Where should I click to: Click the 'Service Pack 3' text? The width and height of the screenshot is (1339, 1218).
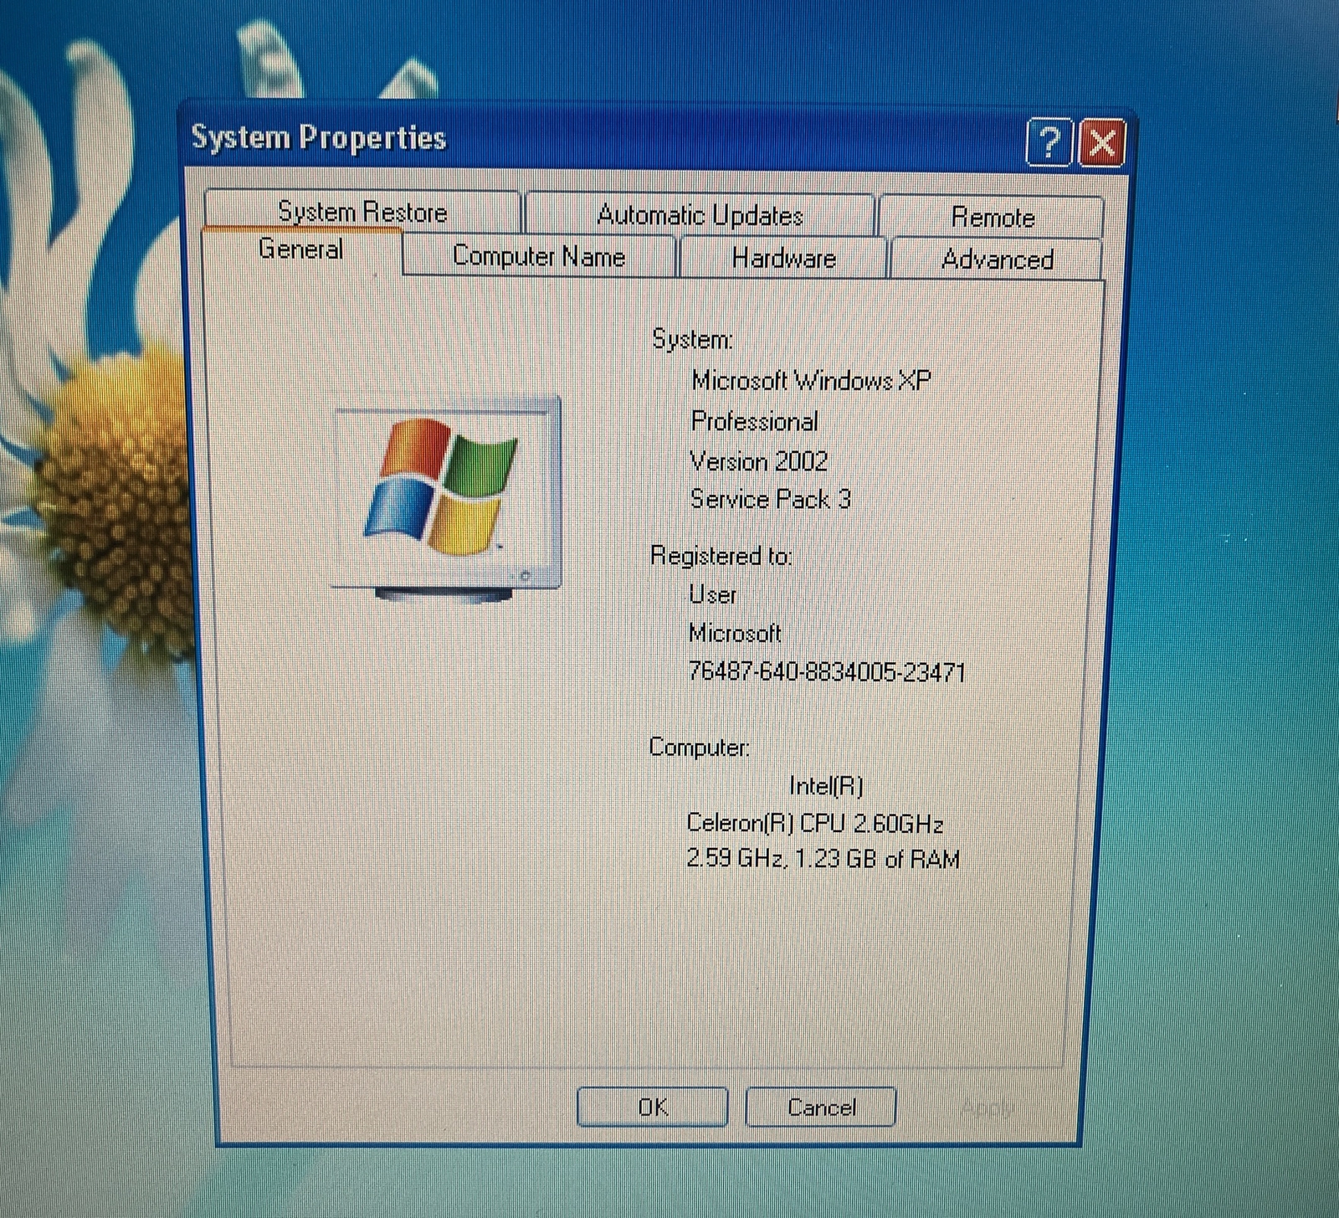tap(771, 499)
